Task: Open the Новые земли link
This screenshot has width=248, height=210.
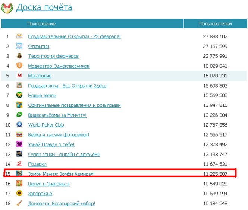Action: [42, 96]
